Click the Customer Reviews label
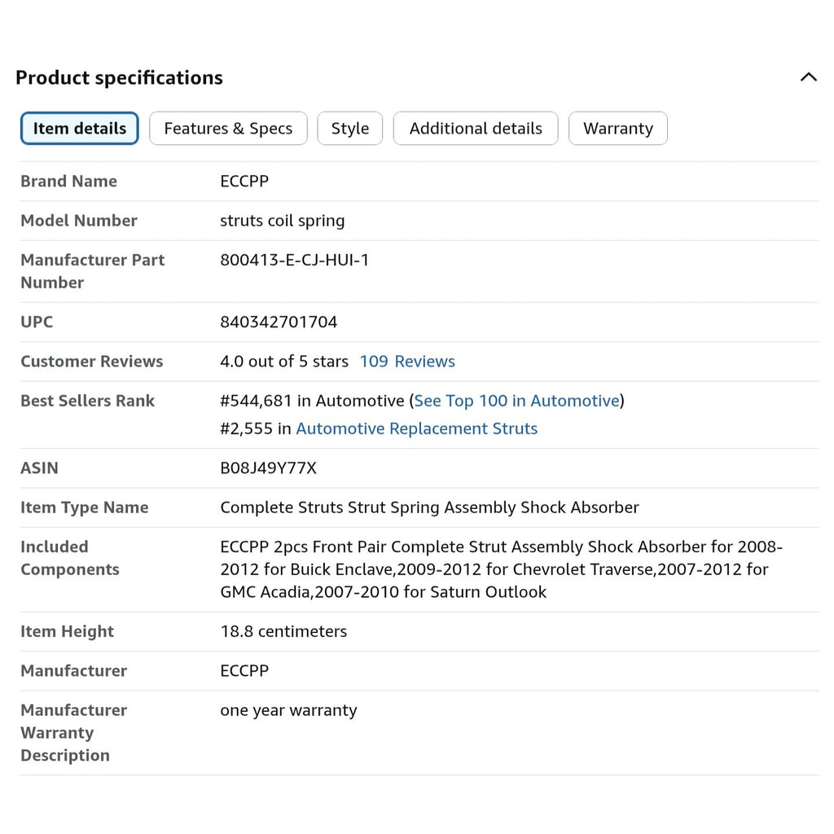 tap(92, 361)
